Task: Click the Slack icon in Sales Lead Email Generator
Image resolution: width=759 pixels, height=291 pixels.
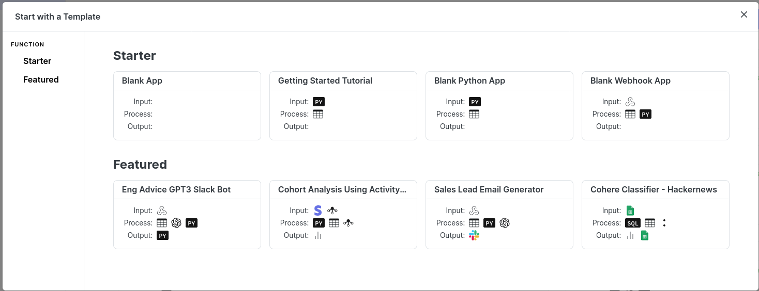Action: point(474,235)
